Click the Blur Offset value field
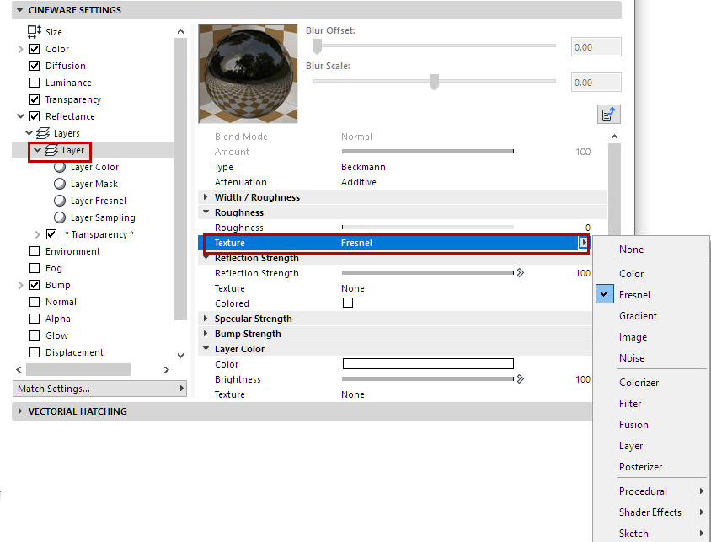711x542 pixels. 596,46
